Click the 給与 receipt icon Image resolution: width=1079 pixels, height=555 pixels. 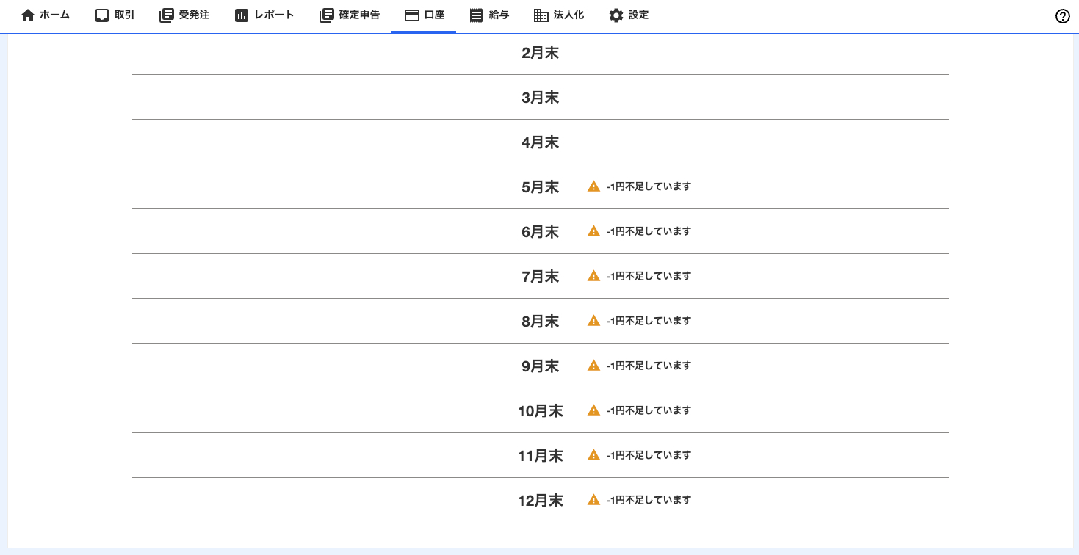477,15
